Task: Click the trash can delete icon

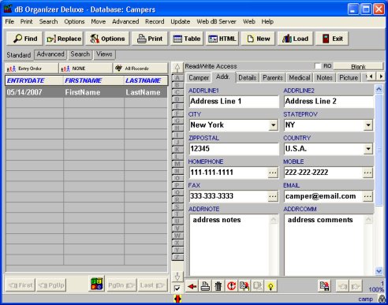Action: click(x=218, y=286)
